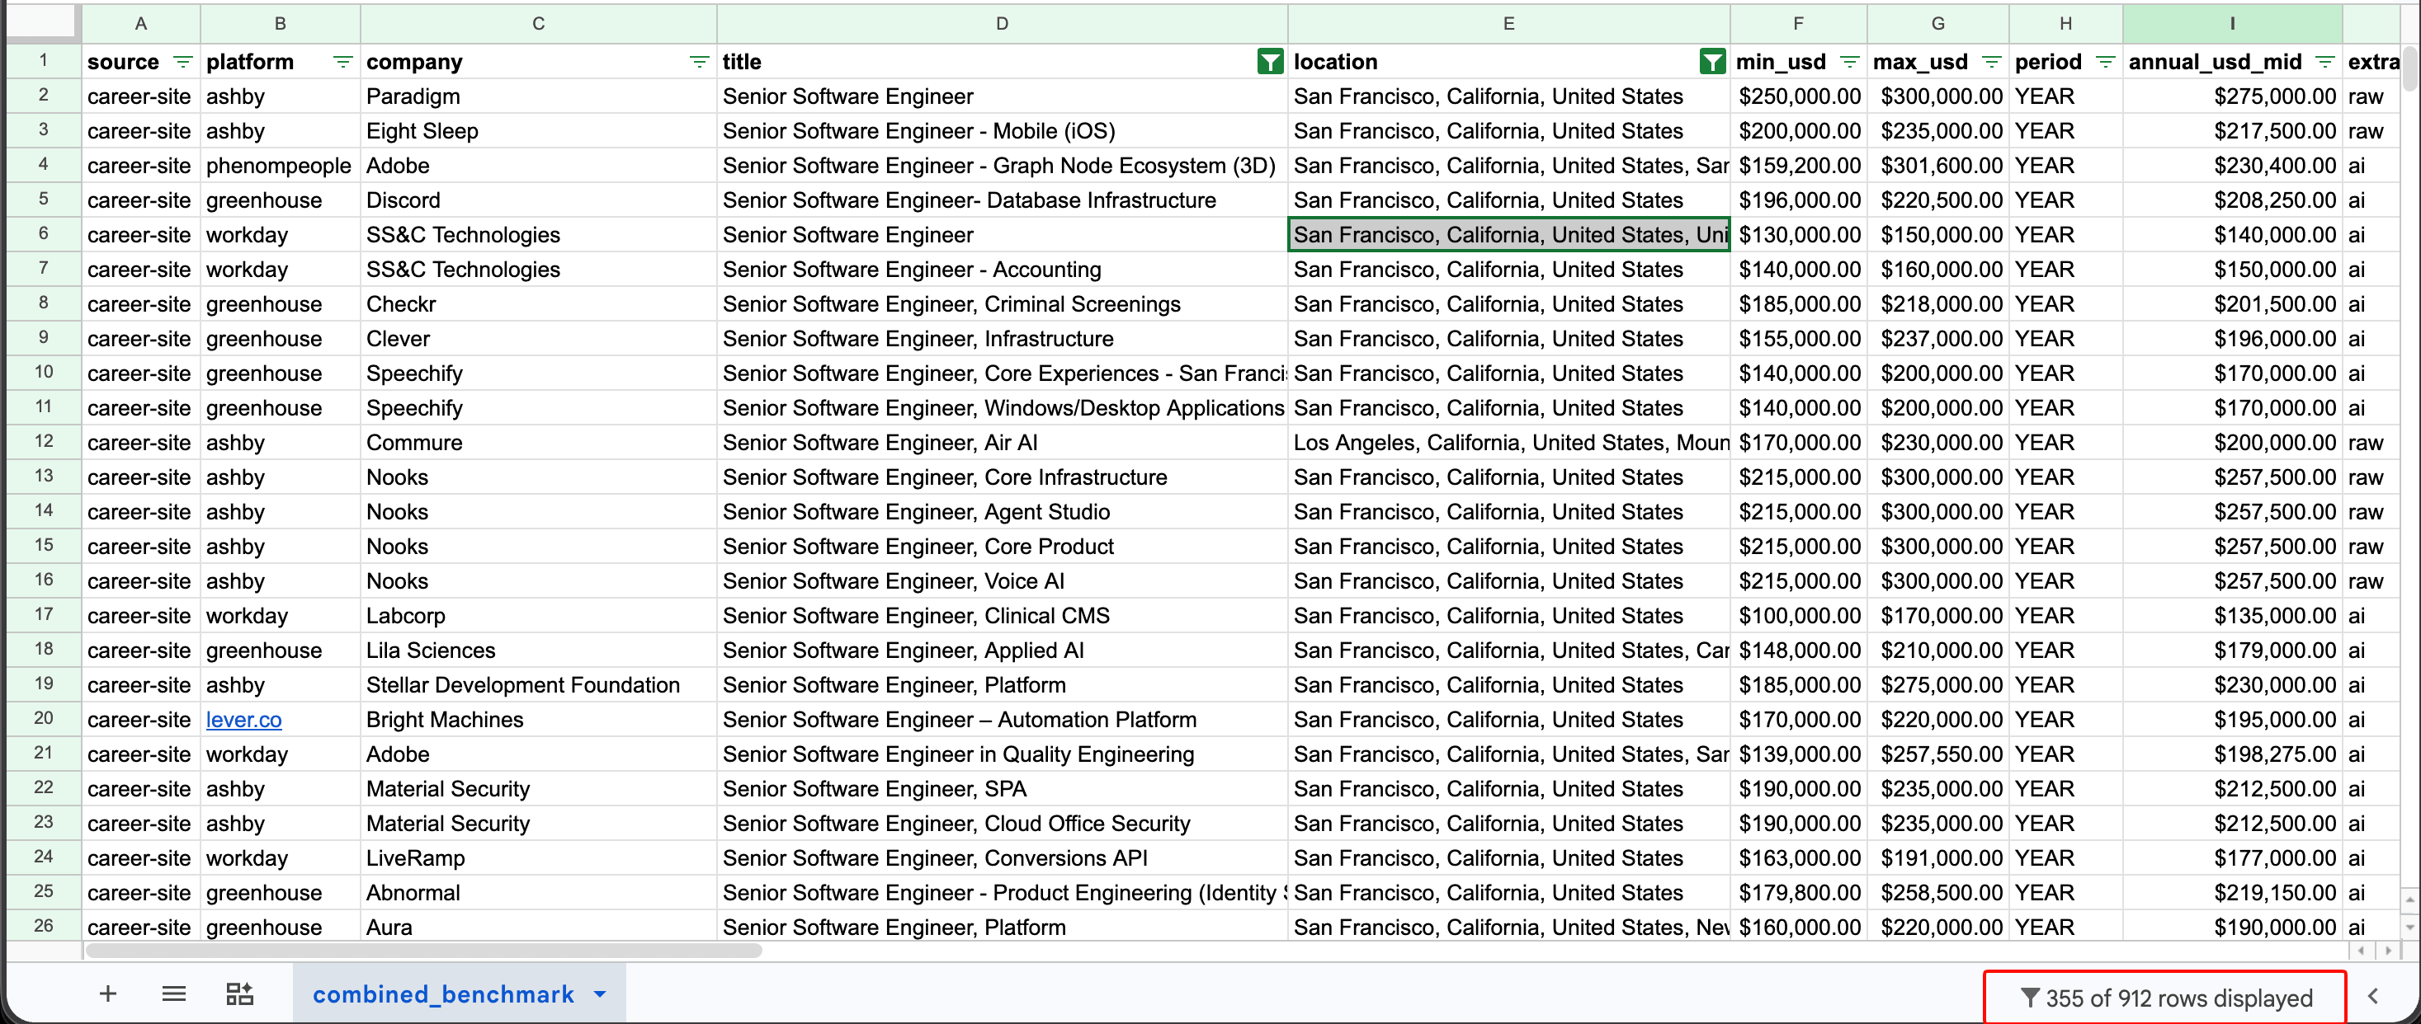Screen dimensions: 2421x1024
Task: Select column D header
Action: click(1002, 23)
